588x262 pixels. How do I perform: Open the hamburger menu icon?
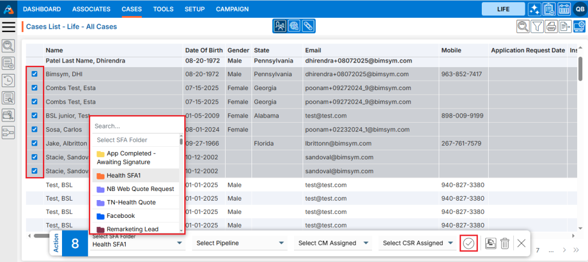click(x=9, y=26)
